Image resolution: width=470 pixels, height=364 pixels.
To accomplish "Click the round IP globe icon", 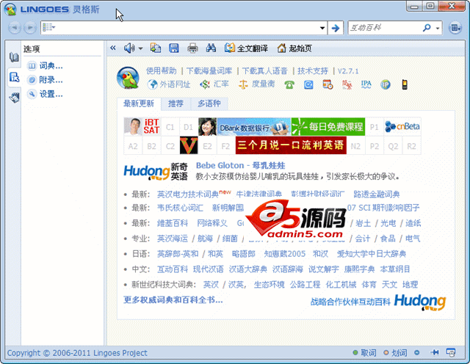I will click(386, 85).
